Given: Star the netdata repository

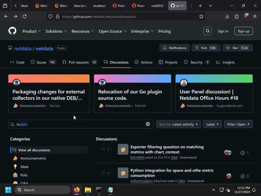Looking at the screenshot, I should (238, 48).
